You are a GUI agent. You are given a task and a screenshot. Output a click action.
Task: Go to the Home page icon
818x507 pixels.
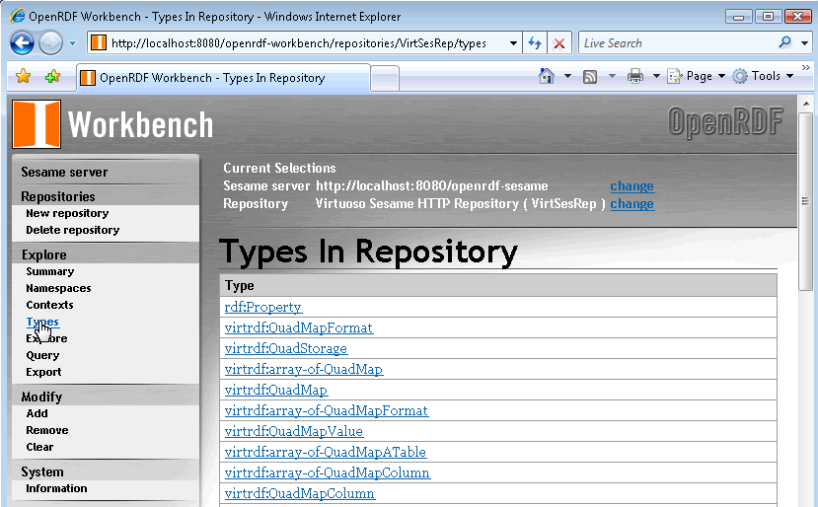point(547,76)
